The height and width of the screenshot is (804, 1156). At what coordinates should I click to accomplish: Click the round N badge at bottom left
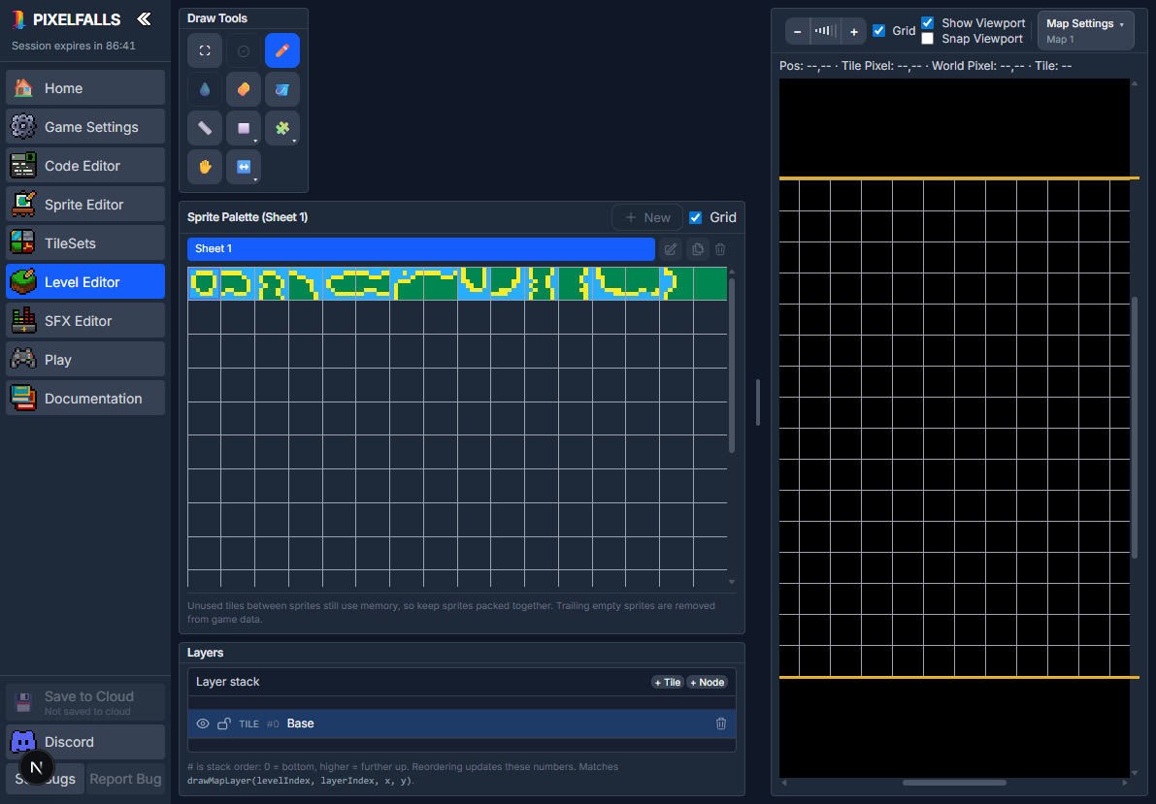pyautogui.click(x=36, y=768)
